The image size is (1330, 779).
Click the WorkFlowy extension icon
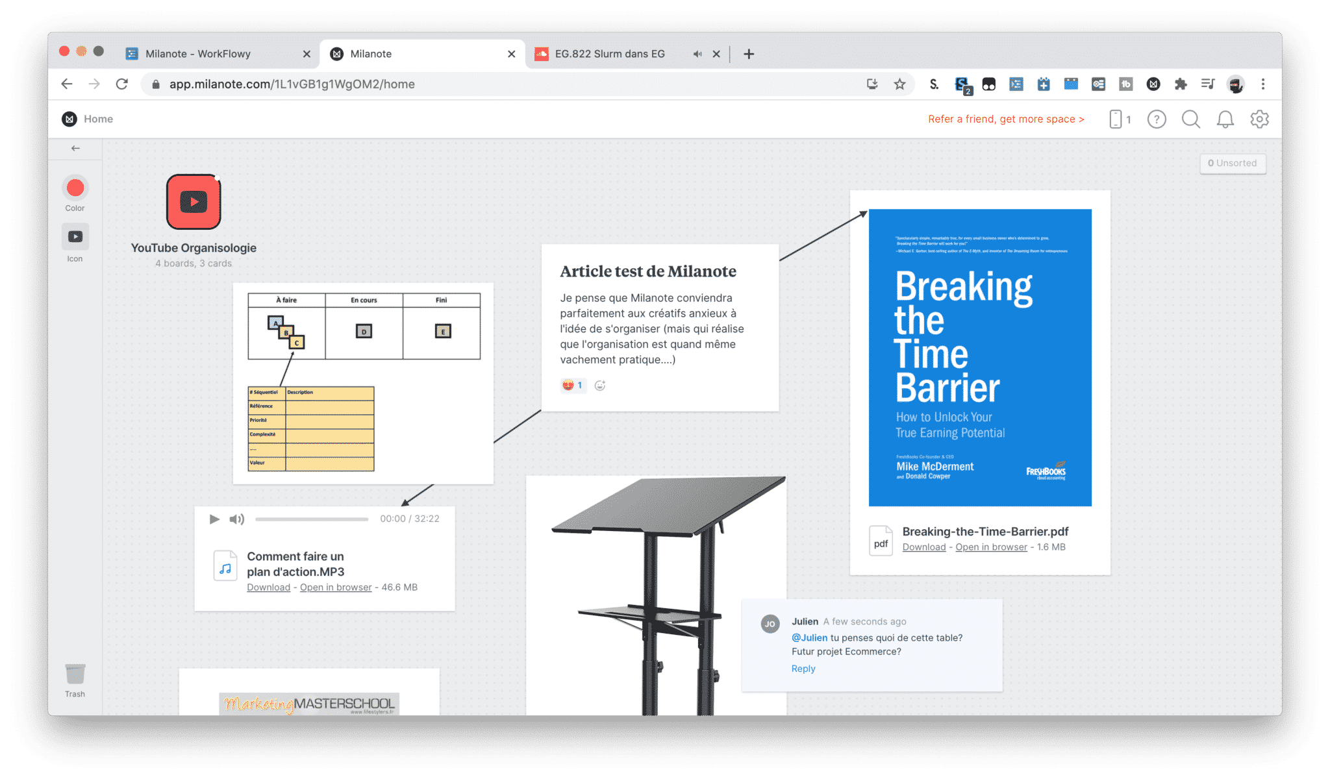pyautogui.click(x=1016, y=84)
